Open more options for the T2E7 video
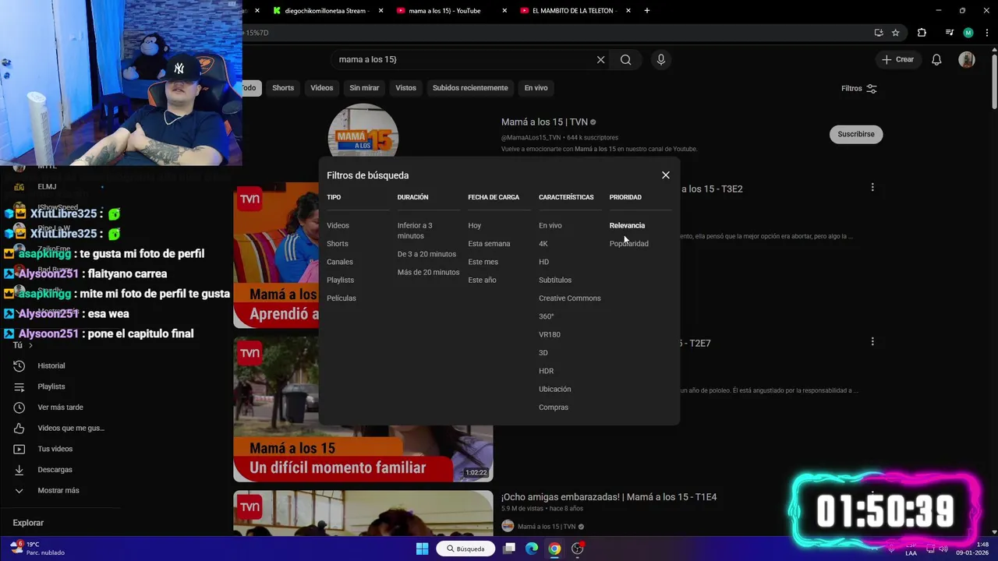 [872, 341]
